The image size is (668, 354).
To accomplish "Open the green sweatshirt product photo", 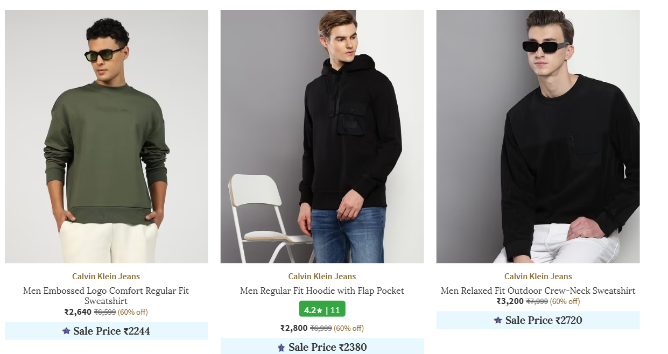I will coord(107,137).
